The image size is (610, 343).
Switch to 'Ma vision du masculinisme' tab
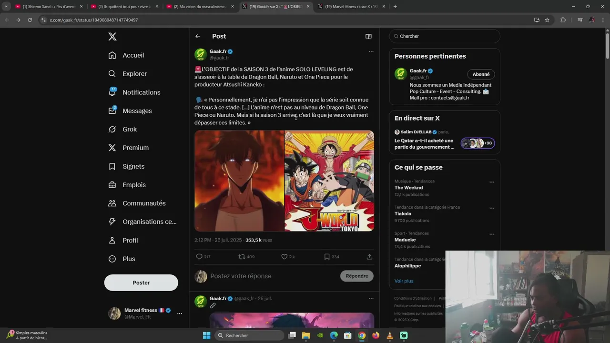pyautogui.click(x=200, y=7)
